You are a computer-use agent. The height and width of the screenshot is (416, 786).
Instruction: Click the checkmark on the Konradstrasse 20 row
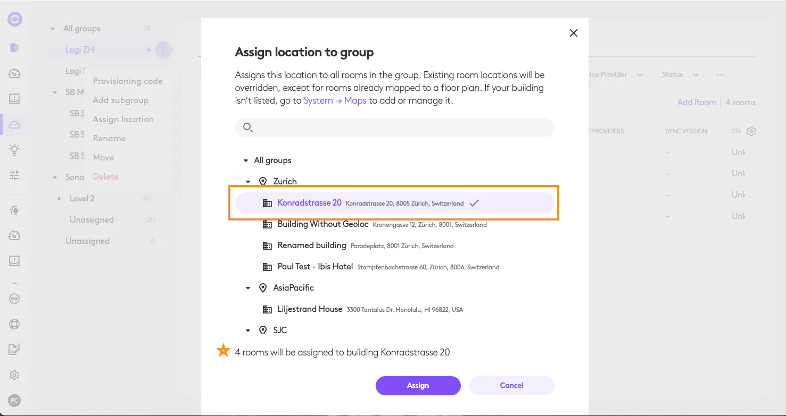[474, 203]
